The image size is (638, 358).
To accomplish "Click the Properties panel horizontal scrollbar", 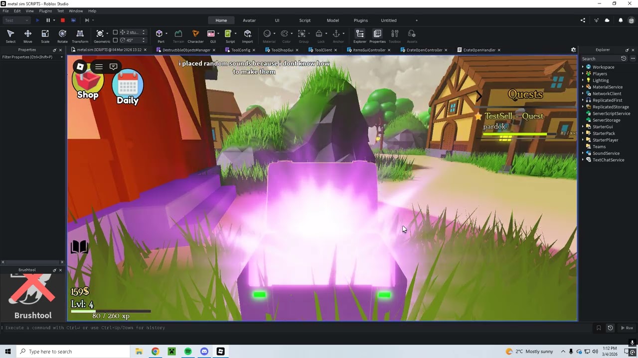I will click(x=32, y=262).
